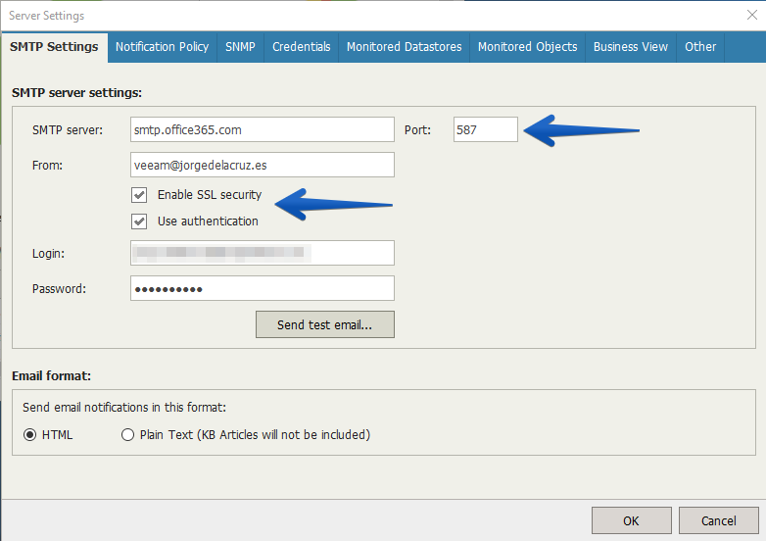Viewport: 766px width, 541px height.
Task: Click the 'SMTP server:' label
Action: [x=68, y=130]
